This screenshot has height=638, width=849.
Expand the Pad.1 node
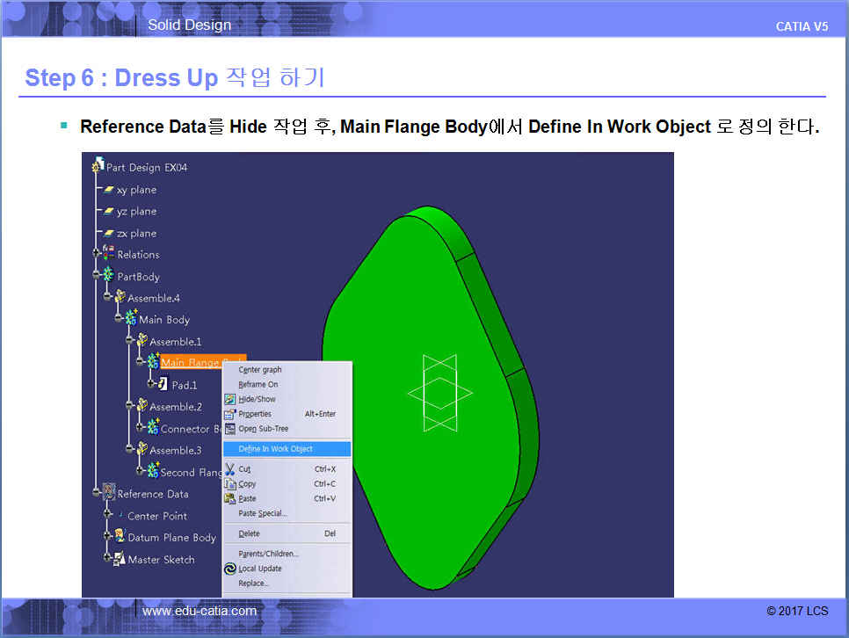tap(150, 384)
